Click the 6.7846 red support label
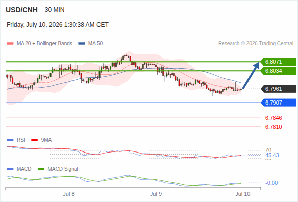This screenshot has height=202, width=298. coord(273,118)
